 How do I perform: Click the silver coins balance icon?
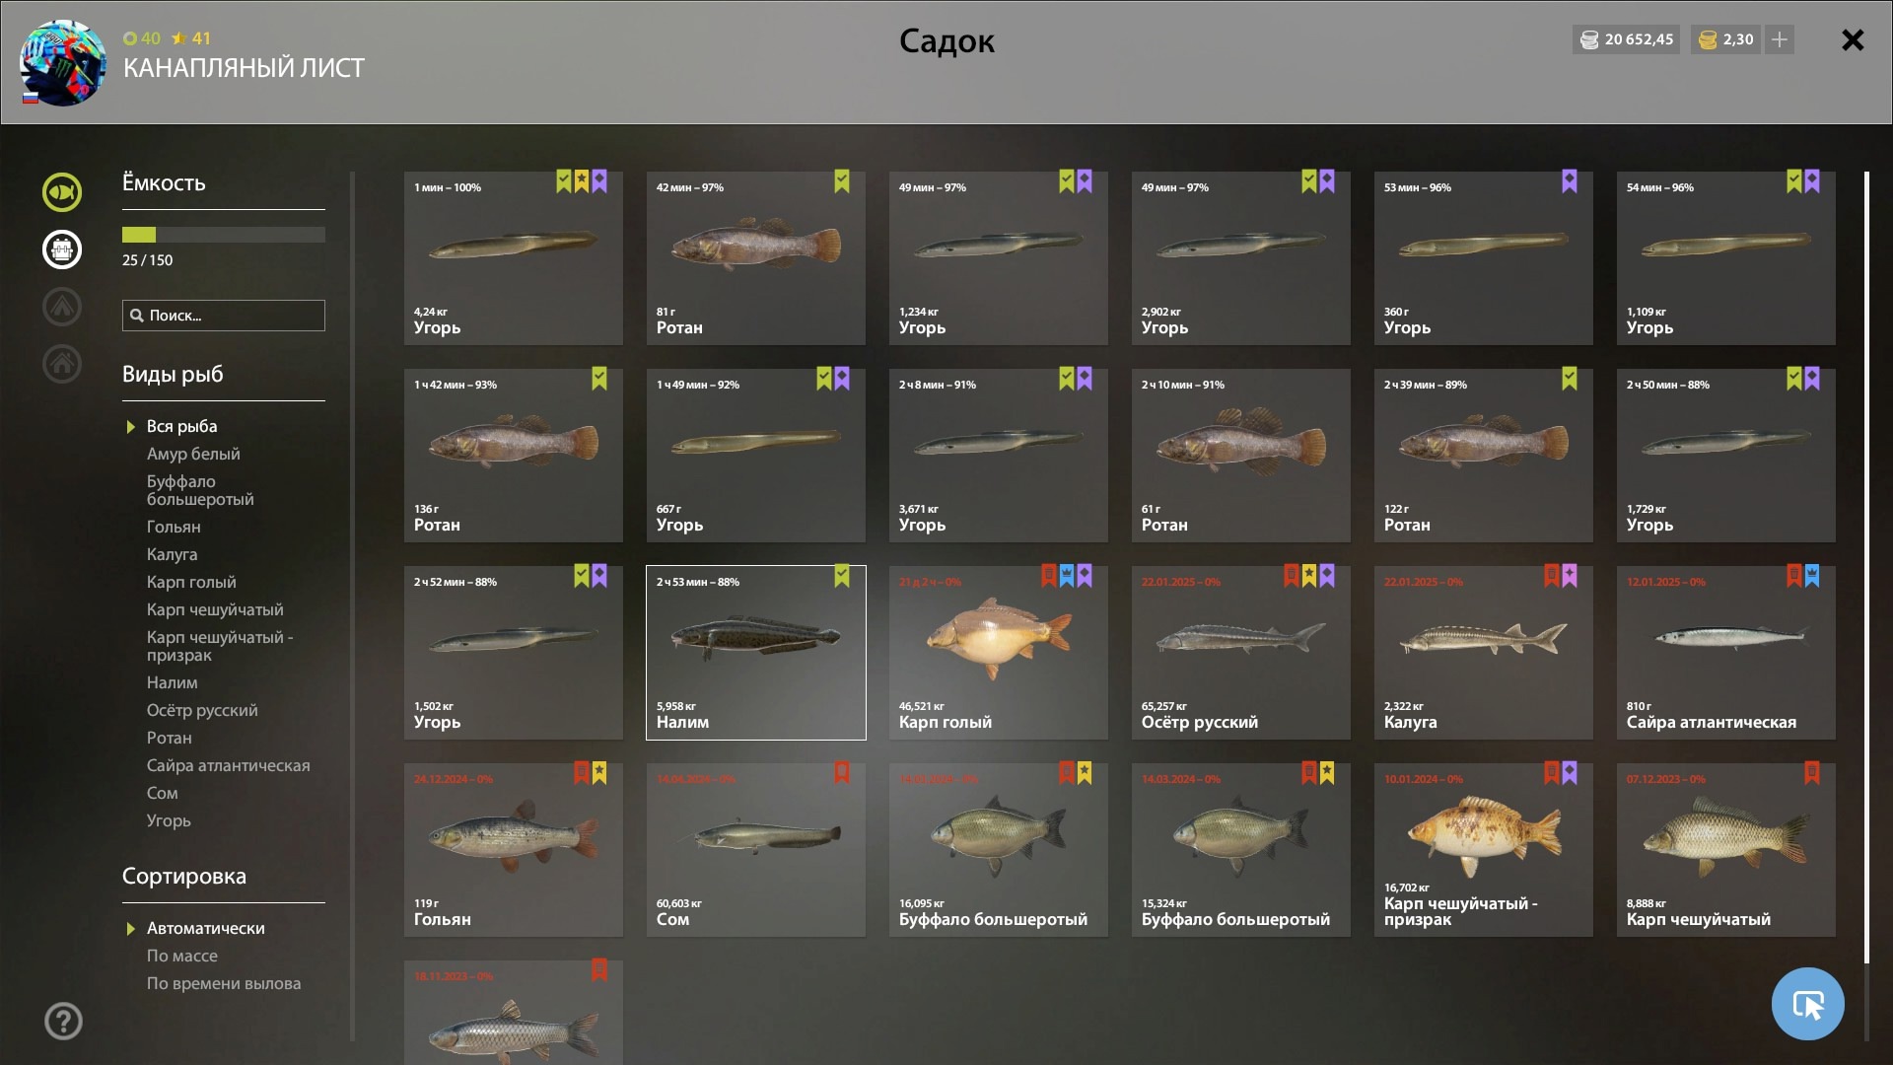(x=1588, y=40)
